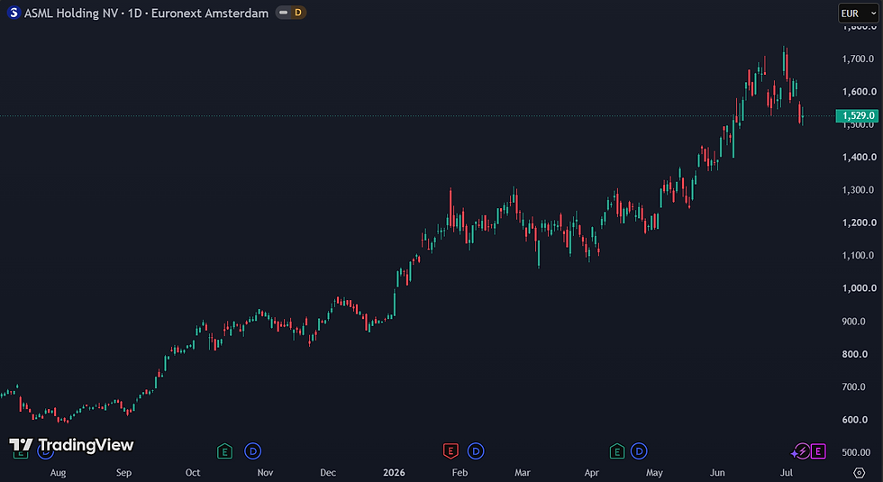Image resolution: width=883 pixels, height=482 pixels.
Task: Click magenta E earnings marker near July
Action: tap(818, 451)
